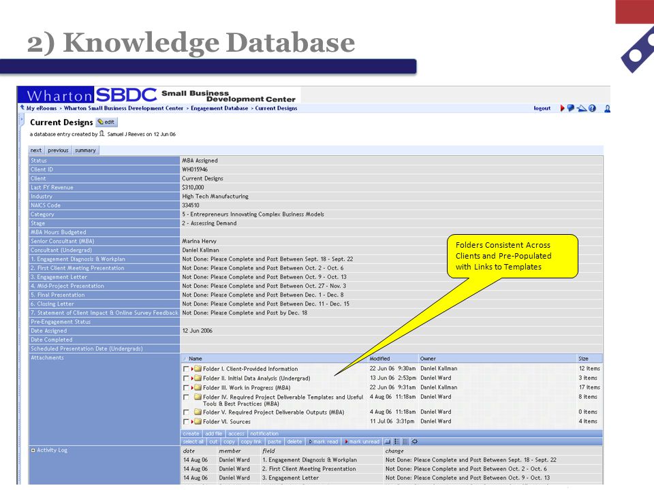Go to the next database entry
The height and width of the screenshot is (490, 654).
(36, 150)
